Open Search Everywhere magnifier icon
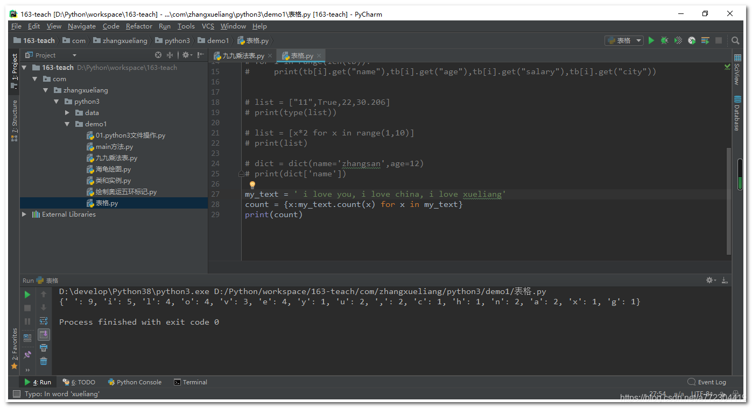 (x=735, y=40)
